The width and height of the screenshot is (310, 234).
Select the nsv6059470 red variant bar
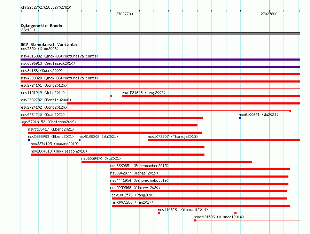click(x=167, y=162)
